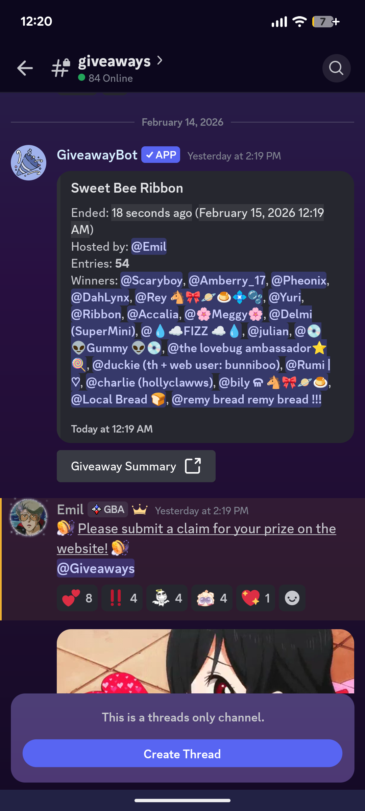Image resolution: width=365 pixels, height=811 pixels.
Task: Open Emil's profile avatar
Action: (29, 518)
